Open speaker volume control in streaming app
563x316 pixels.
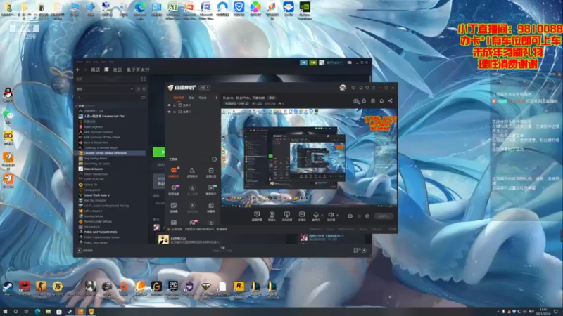(331, 216)
